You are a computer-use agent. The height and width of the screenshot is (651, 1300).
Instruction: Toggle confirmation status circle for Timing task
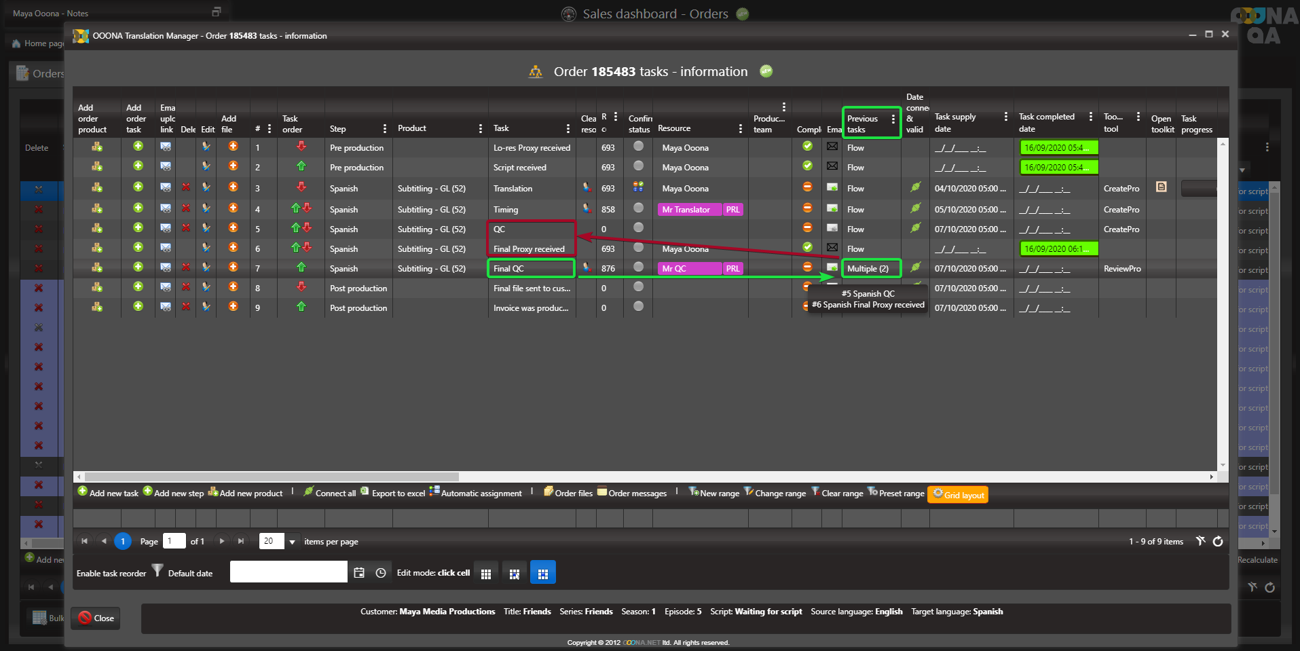point(638,208)
